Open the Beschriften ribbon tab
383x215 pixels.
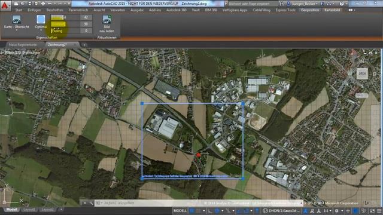pyautogui.click(x=54, y=10)
